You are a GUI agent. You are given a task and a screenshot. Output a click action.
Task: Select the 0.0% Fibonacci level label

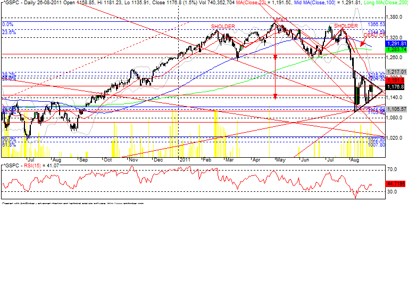pyautogui.click(x=8, y=25)
